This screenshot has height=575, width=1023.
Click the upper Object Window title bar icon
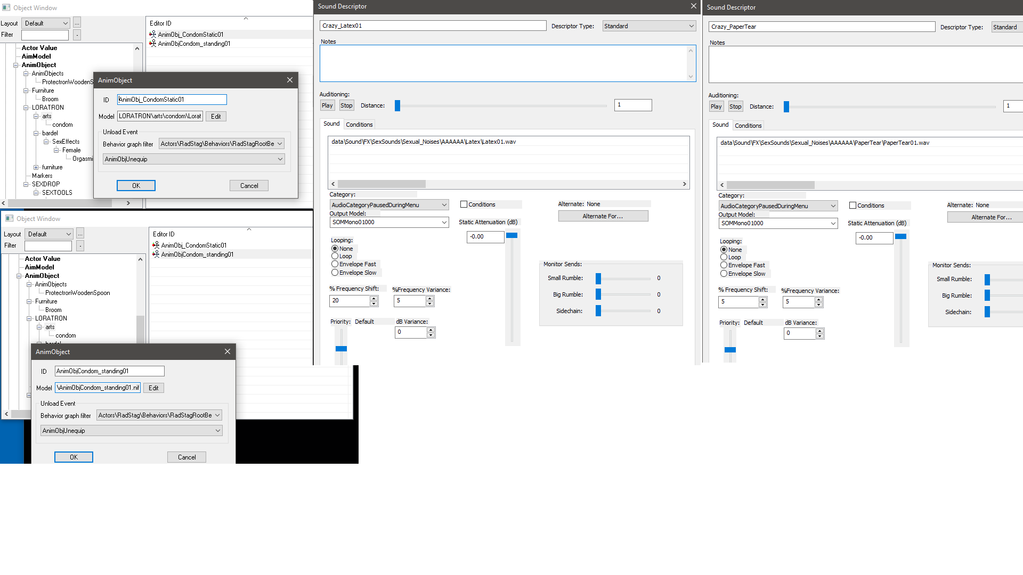point(6,7)
